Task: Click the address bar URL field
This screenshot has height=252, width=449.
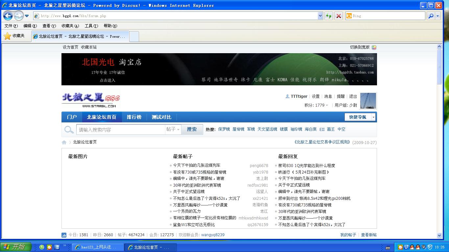Action: [x=178, y=16]
